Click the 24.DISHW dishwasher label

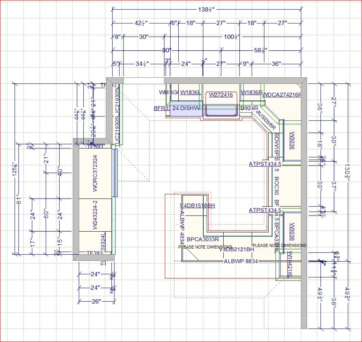(x=186, y=108)
